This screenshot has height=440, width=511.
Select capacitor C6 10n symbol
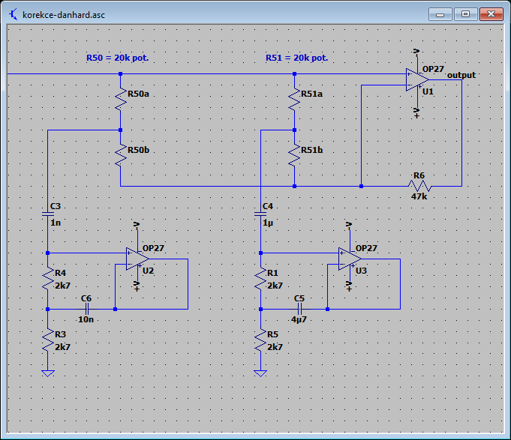coord(87,309)
